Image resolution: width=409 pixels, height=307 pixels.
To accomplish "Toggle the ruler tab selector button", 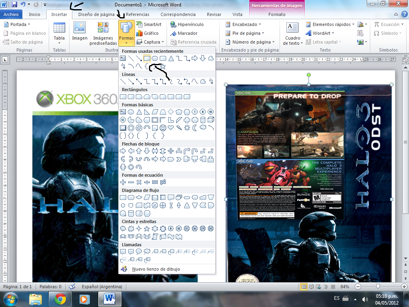I will tap(5, 60).
